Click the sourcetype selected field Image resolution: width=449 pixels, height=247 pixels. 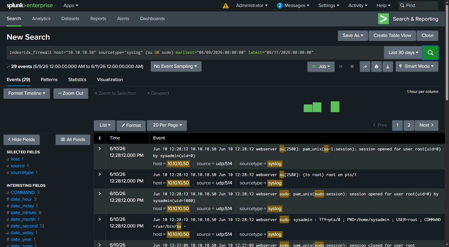(22, 173)
